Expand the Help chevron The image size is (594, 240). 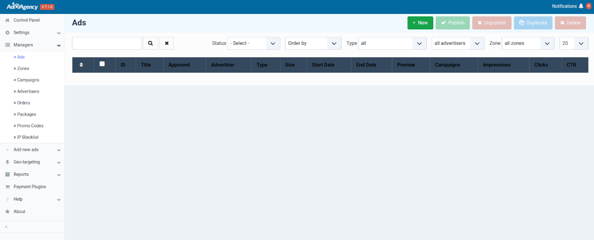coord(59,200)
